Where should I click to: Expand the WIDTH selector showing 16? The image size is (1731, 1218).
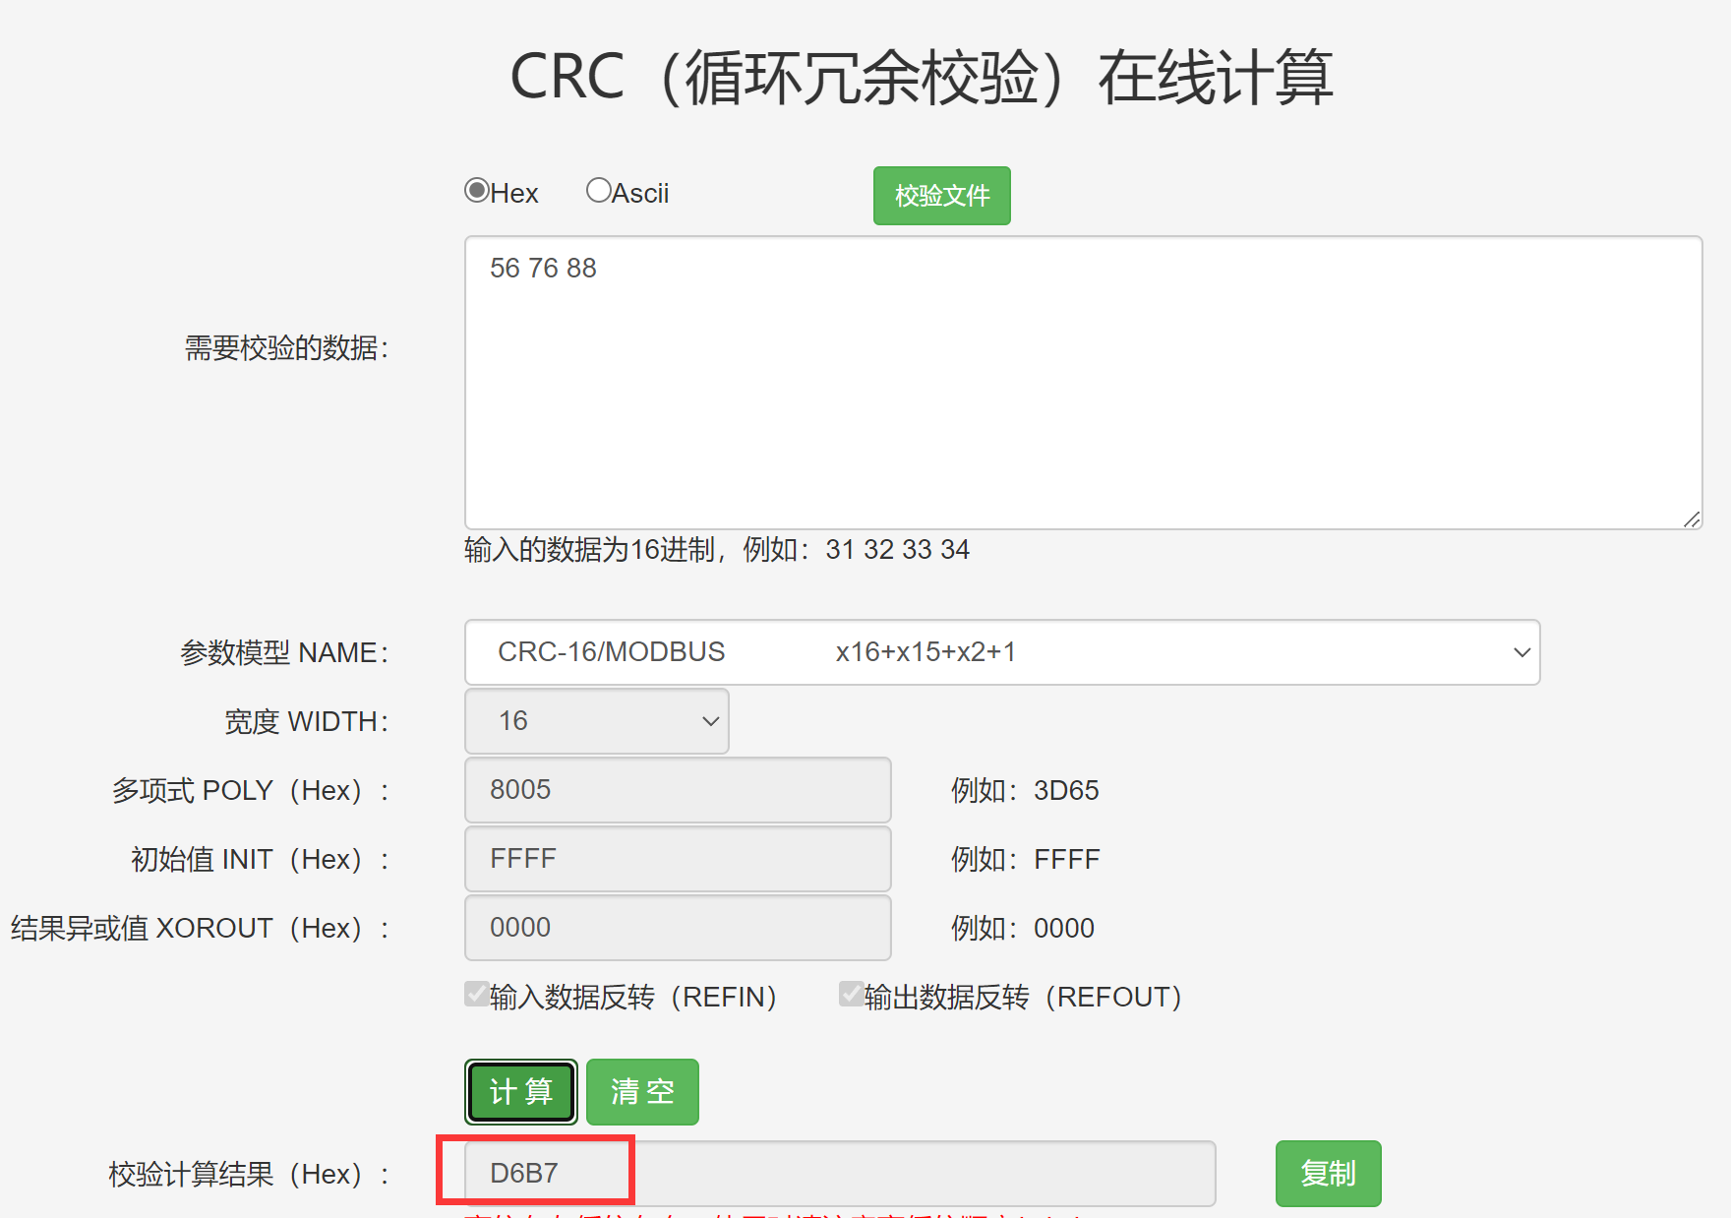click(x=596, y=720)
